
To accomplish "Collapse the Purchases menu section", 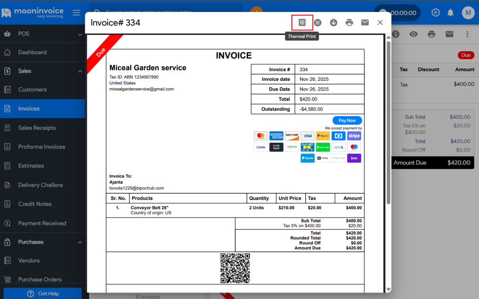I will coord(80,242).
